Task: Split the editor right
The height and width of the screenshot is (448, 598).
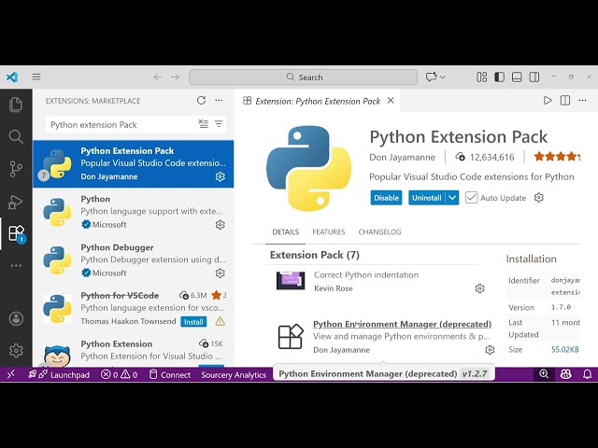Action: coord(565,101)
